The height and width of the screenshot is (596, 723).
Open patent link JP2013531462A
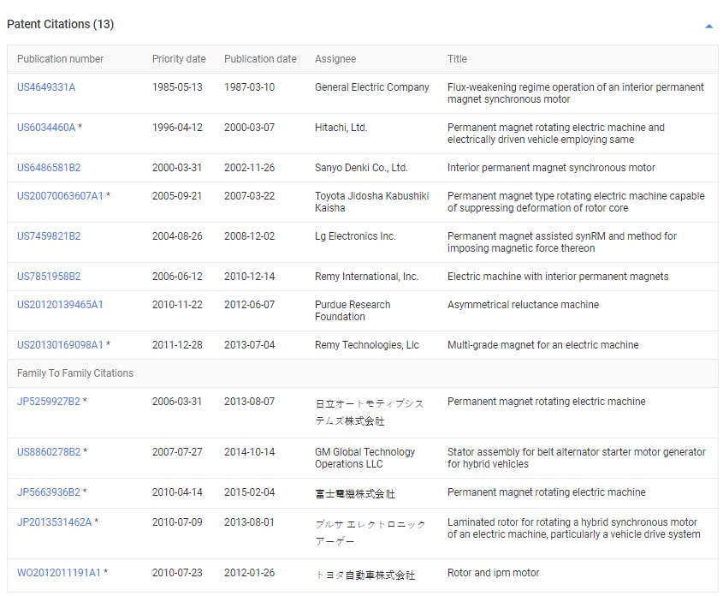coord(54,522)
